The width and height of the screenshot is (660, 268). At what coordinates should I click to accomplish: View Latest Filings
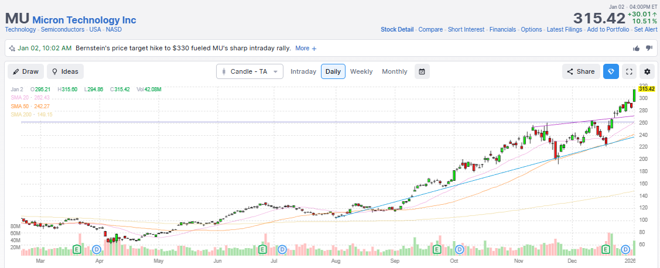[565, 29]
